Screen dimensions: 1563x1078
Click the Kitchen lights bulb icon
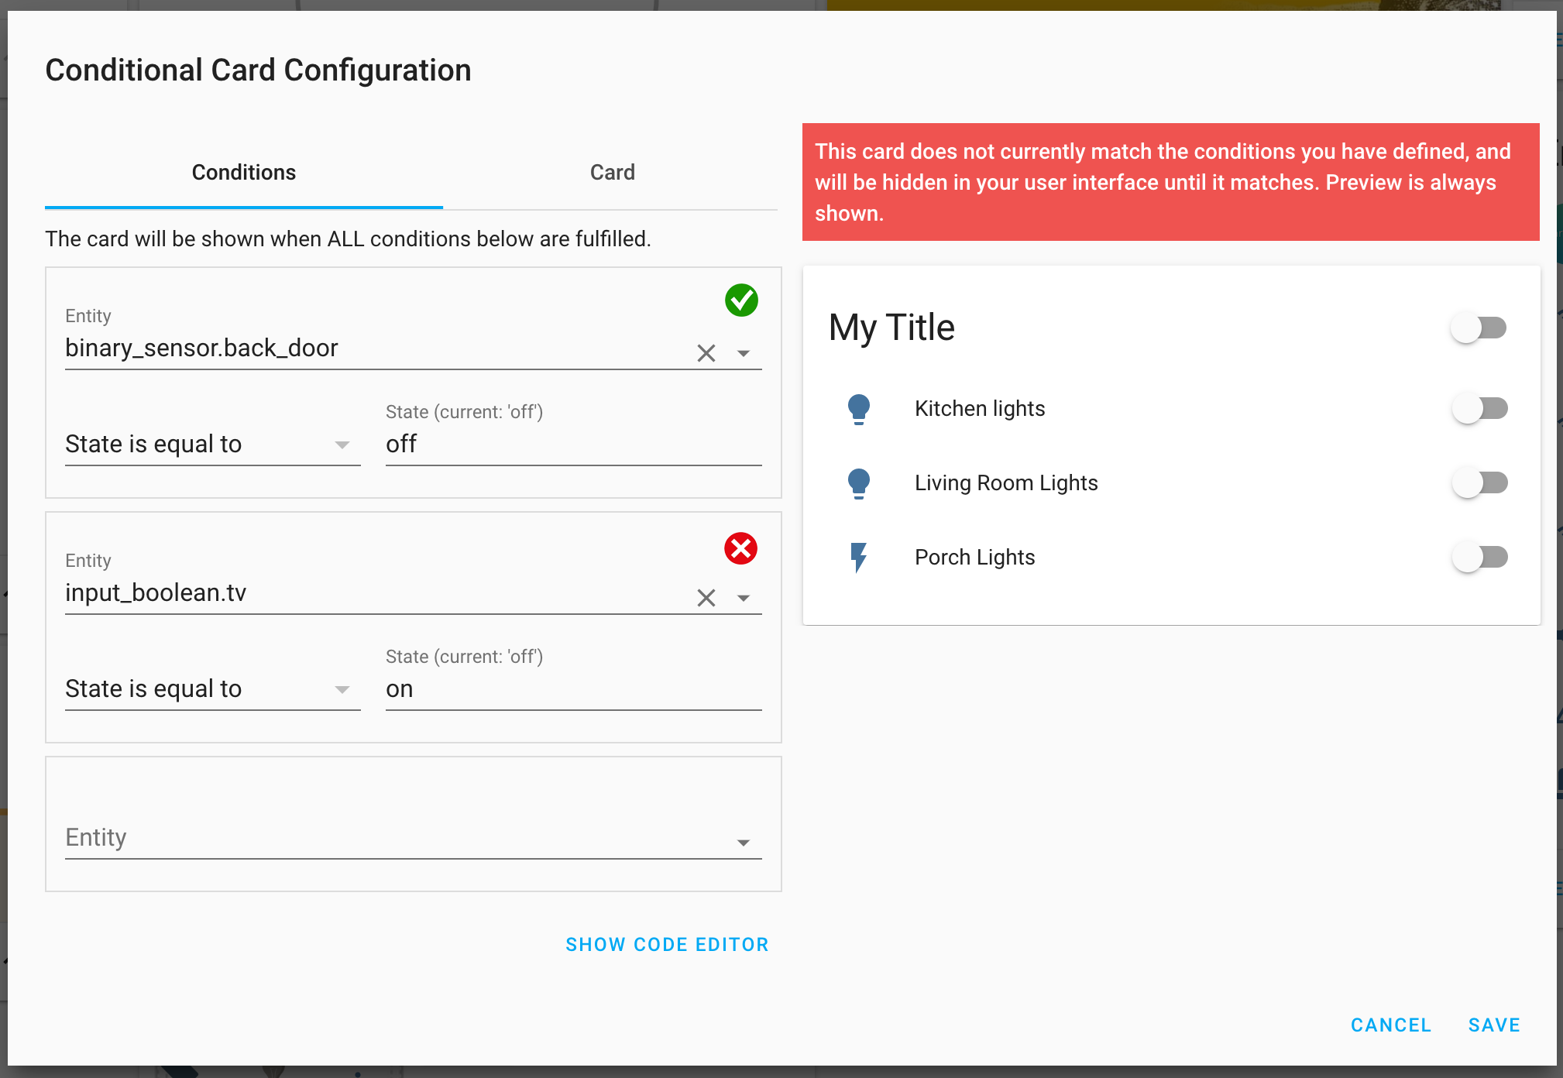coord(858,409)
